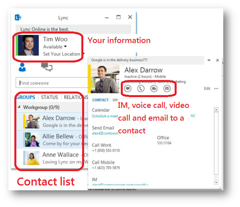Switch to the STATUS tab

(49, 97)
